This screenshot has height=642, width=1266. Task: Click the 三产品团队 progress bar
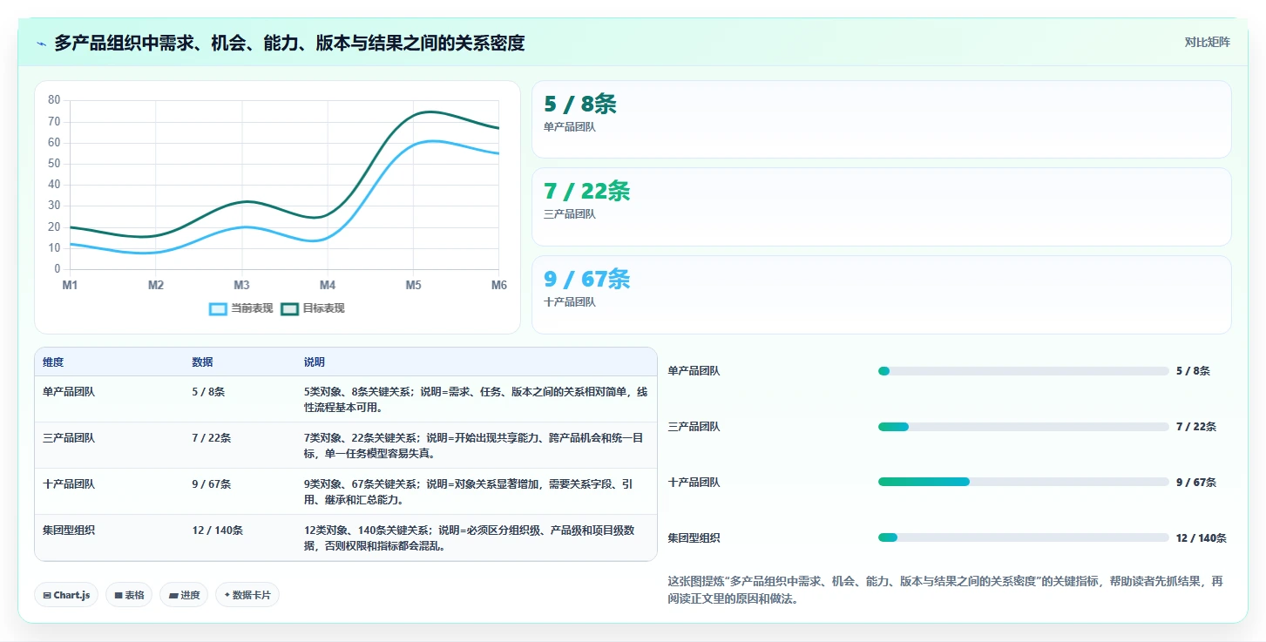[x=1024, y=427]
